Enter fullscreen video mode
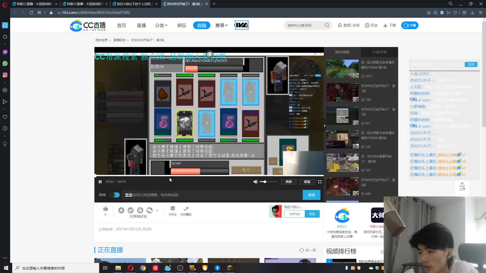Viewport: 486px width, 273px height. coord(320,182)
